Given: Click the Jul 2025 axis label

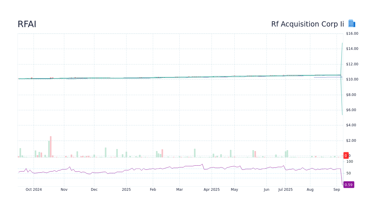Looking at the screenshot, I should pos(286,190).
